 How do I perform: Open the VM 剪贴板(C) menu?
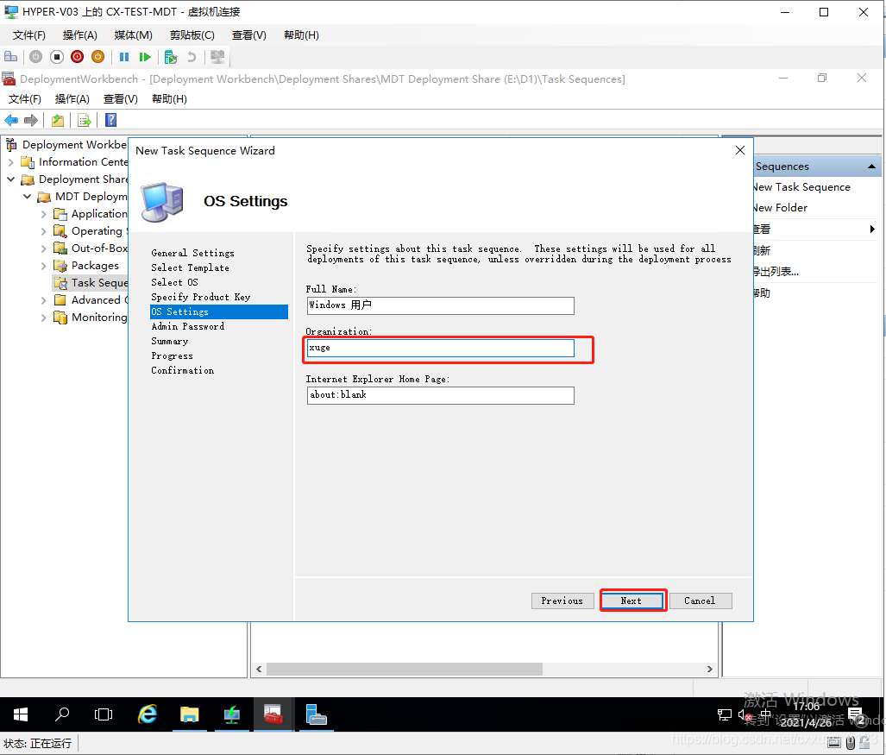pos(192,35)
